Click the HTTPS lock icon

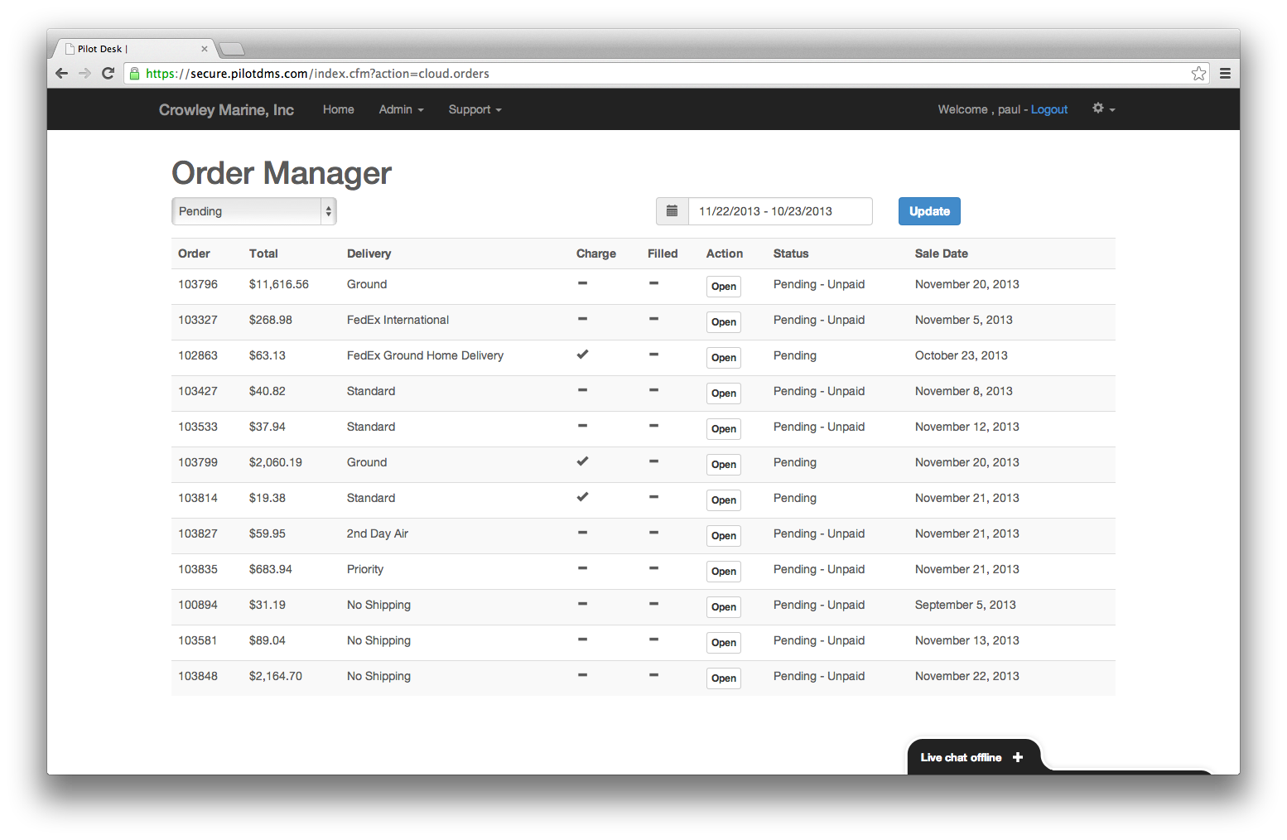[x=133, y=73]
